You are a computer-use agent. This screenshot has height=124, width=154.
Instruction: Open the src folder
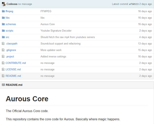tap(7, 37)
